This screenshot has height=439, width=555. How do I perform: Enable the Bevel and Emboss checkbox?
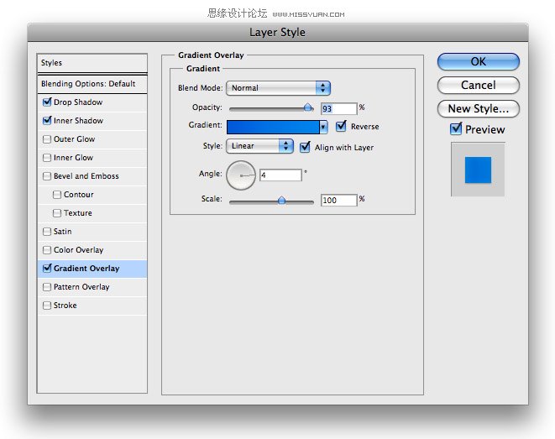pos(47,175)
